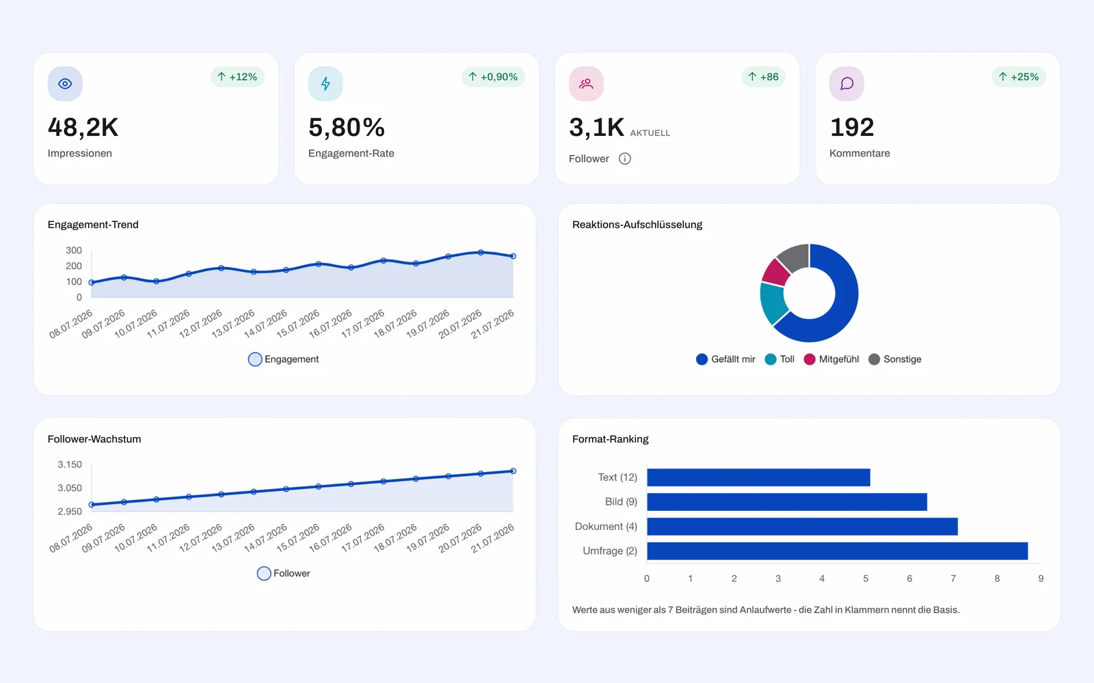The image size is (1094, 683).
Task: Click the 192 comments value
Action: click(852, 128)
